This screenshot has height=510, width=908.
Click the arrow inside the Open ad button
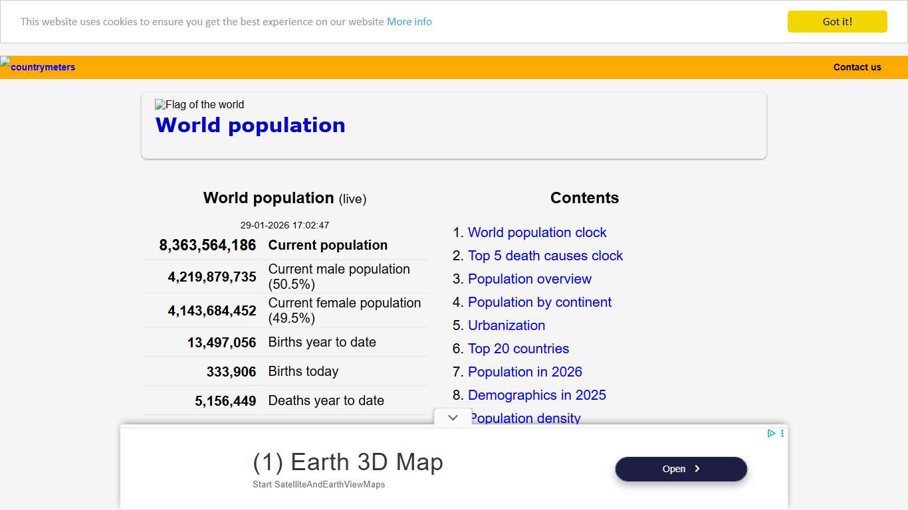(698, 469)
